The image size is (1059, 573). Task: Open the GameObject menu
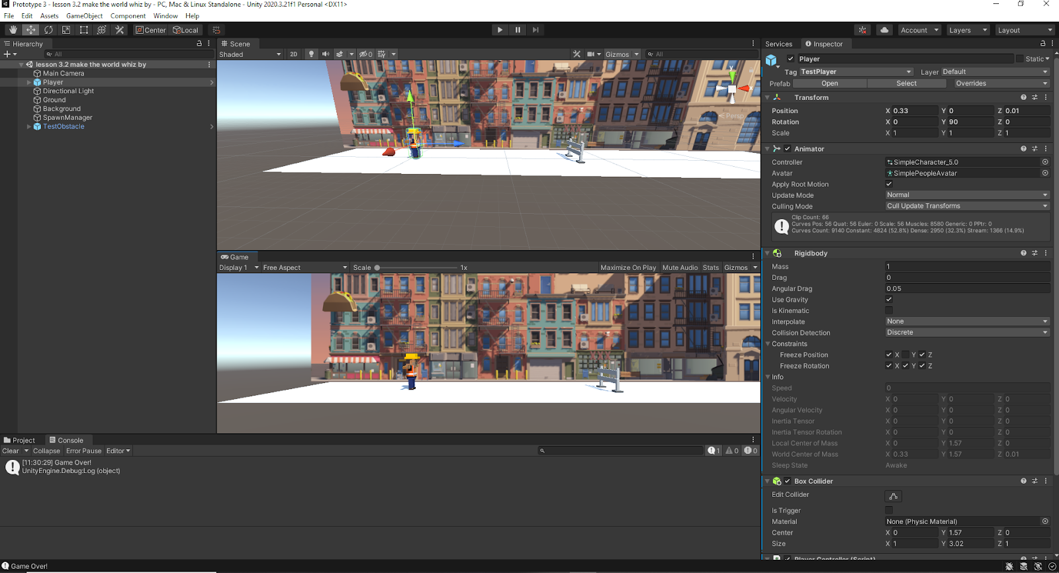[x=84, y=16]
